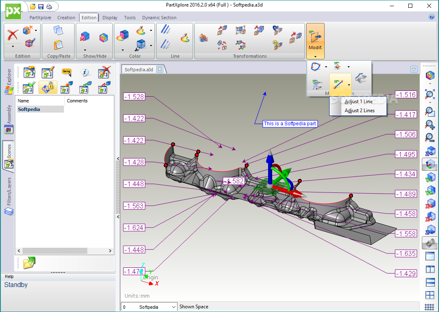Expand the document tabs list chevron
Screen dimensions: 439x312
click(414, 69)
